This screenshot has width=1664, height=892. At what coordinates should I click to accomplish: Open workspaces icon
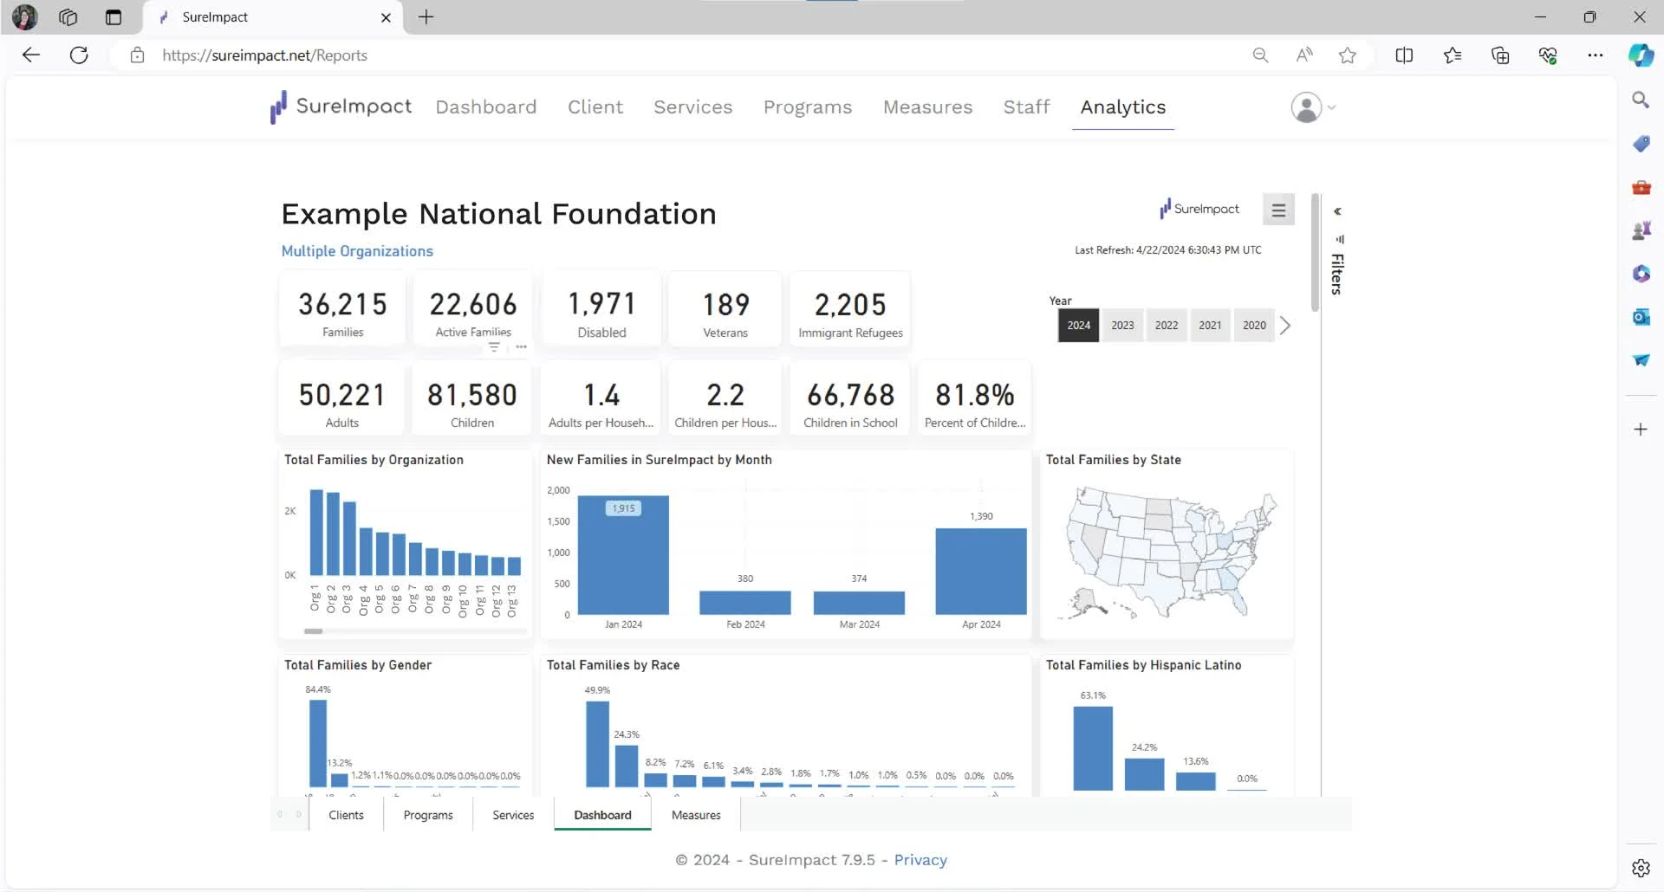pos(68,17)
